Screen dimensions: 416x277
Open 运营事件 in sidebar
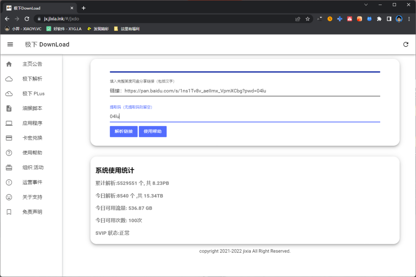click(x=32, y=182)
